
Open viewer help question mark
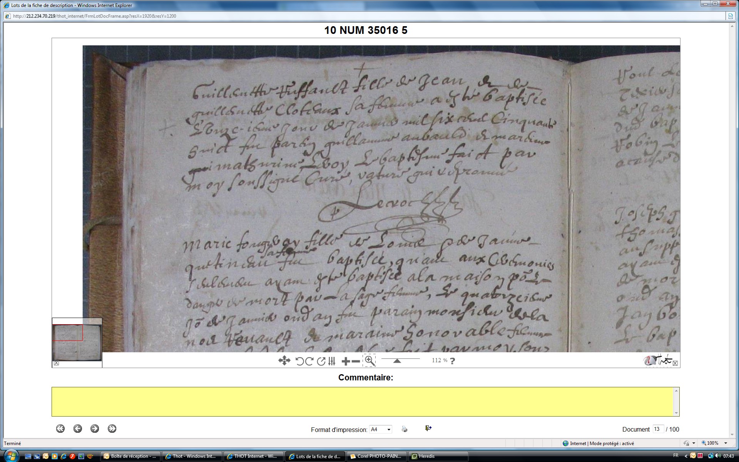[x=453, y=361]
